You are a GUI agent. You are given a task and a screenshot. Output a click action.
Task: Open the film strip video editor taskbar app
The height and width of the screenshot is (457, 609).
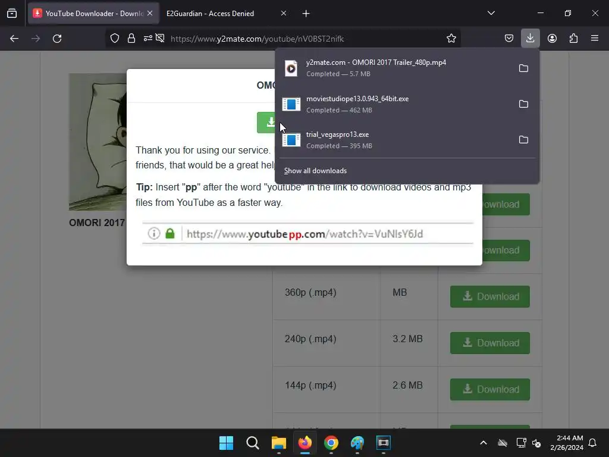tap(384, 443)
